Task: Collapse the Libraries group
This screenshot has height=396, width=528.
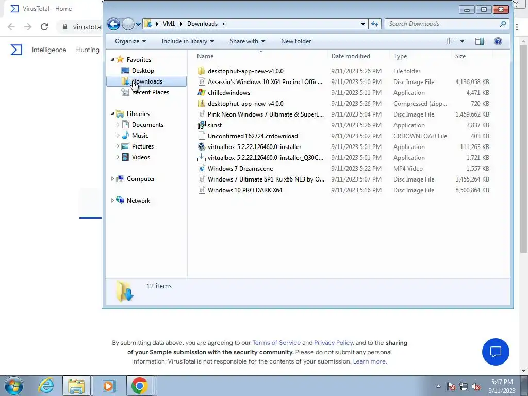Action: (x=112, y=114)
